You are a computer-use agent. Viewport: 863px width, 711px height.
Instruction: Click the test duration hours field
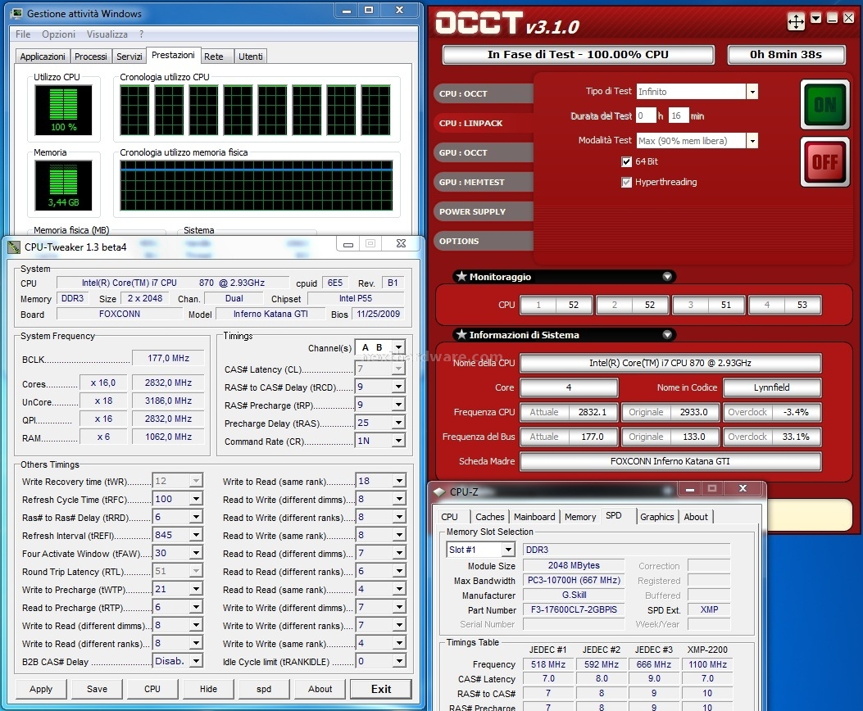646,115
